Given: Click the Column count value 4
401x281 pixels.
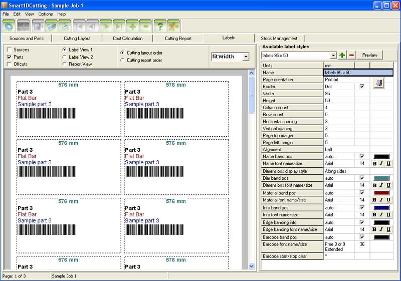Looking at the screenshot, I should coord(339,108).
